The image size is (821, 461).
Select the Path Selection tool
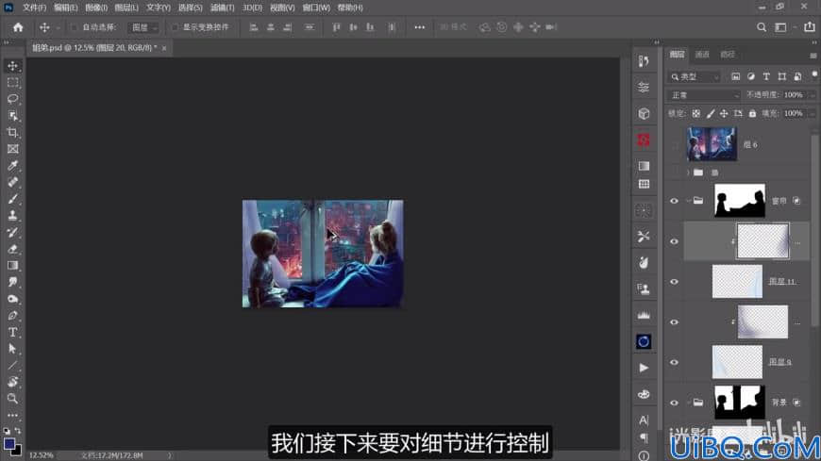click(12, 349)
